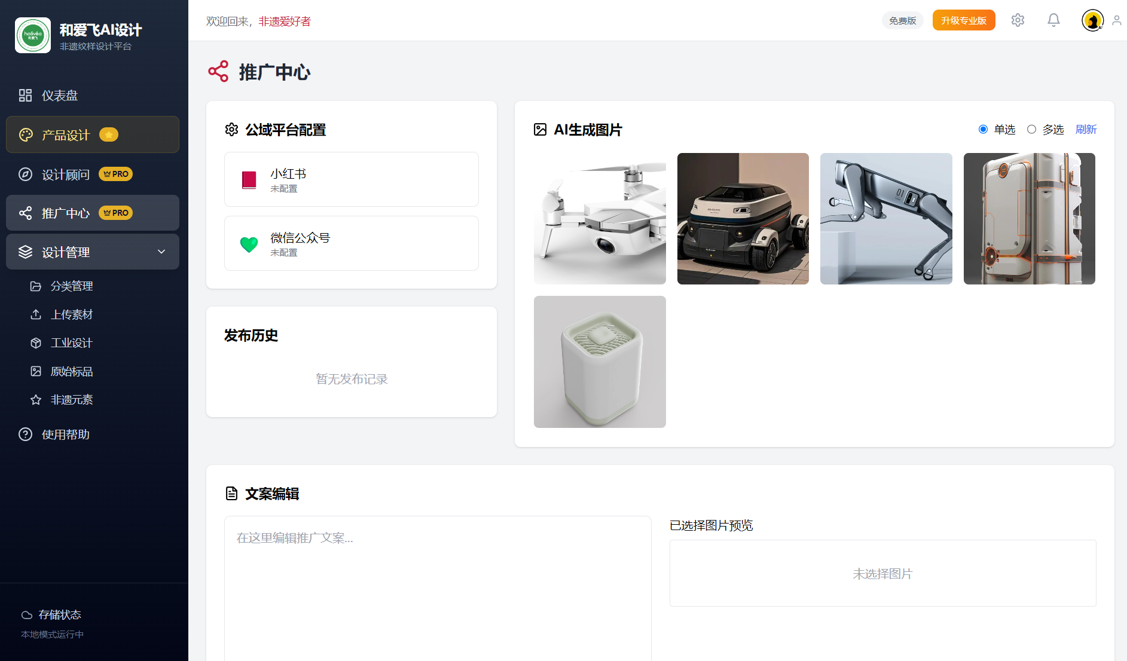Click the 已选择图片预览 label
1127x661 pixels.
pyautogui.click(x=711, y=525)
